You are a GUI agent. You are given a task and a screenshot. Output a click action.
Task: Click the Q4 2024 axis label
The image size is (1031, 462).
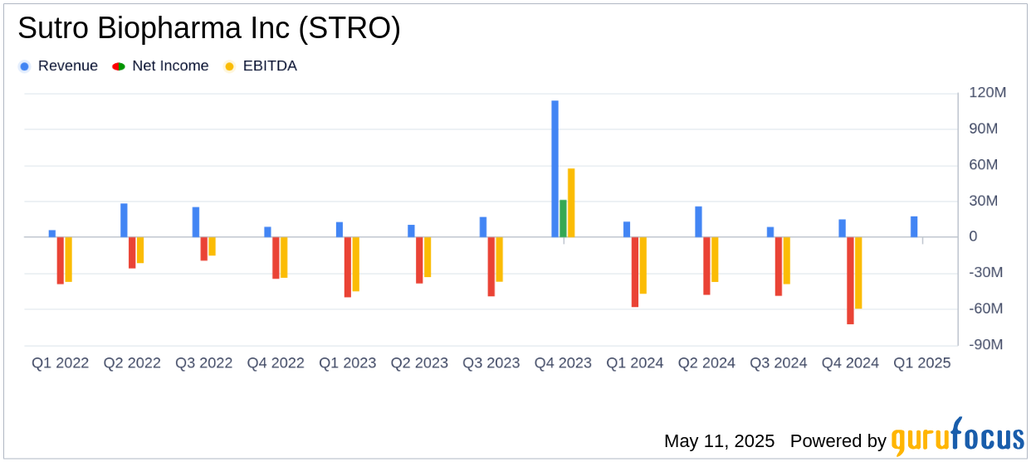point(850,363)
